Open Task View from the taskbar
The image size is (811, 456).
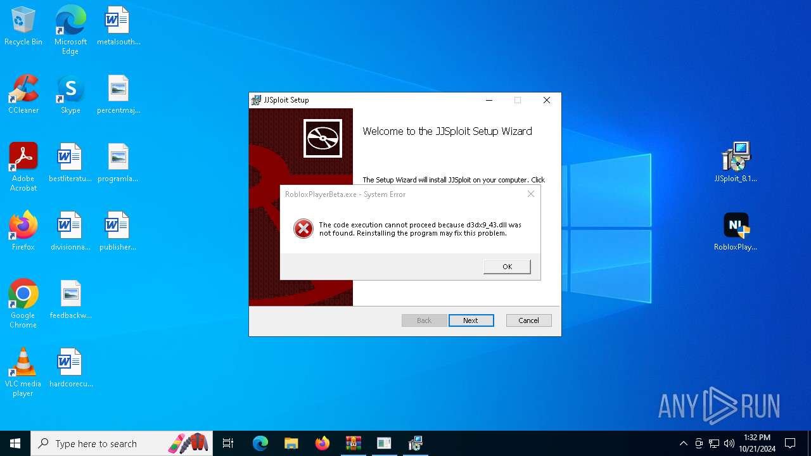[x=228, y=443]
